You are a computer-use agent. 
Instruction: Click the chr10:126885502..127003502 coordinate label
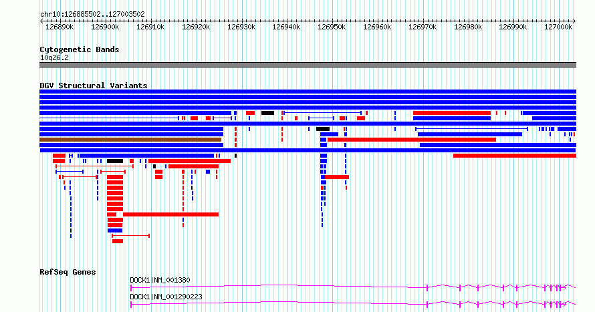point(92,15)
